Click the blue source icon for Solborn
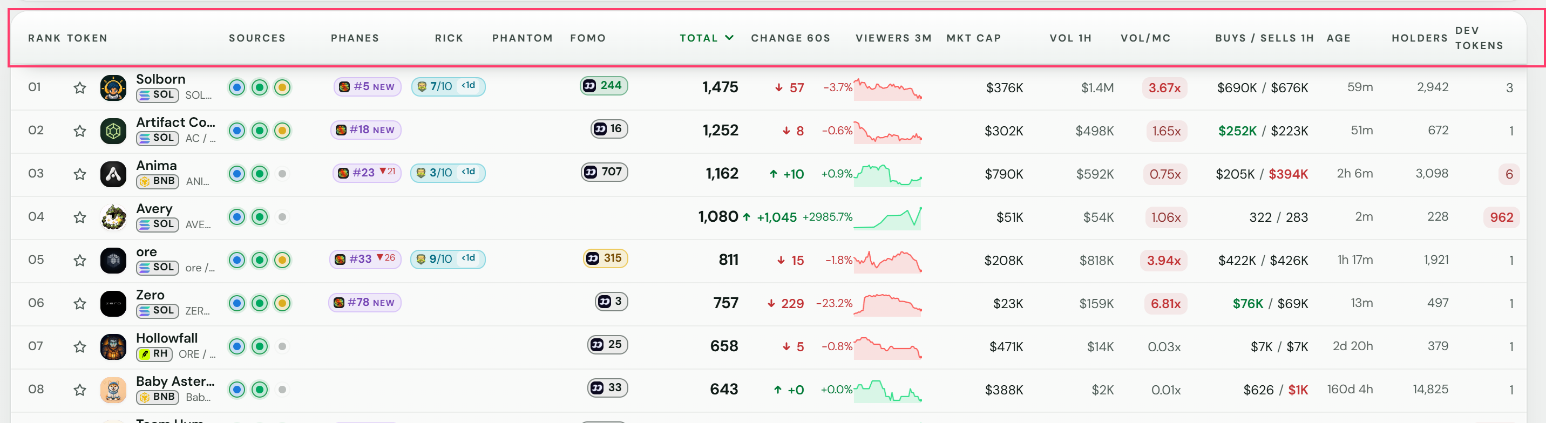This screenshot has height=423, width=1546. coord(237,87)
